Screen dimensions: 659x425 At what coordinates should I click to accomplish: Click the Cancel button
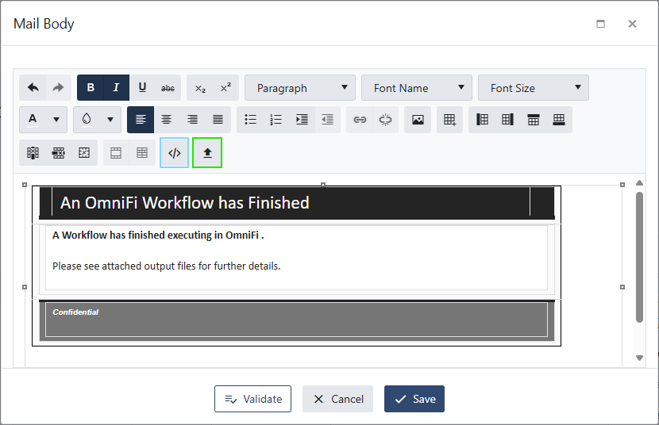(x=338, y=399)
